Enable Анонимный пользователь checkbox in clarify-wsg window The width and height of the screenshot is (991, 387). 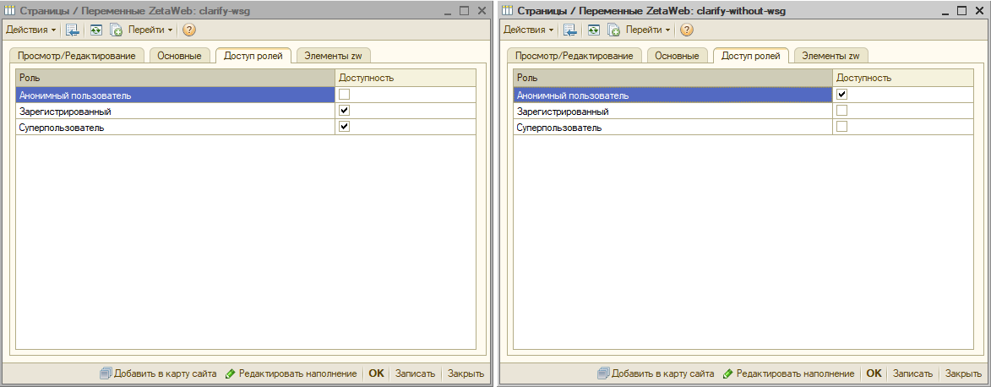345,95
